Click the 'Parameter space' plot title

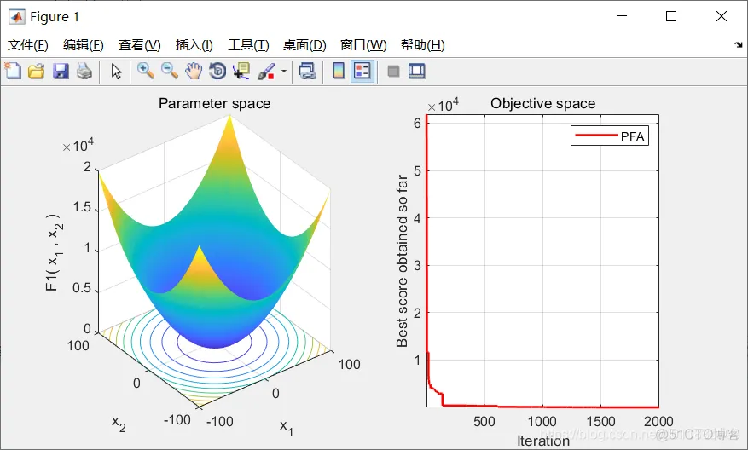click(214, 103)
